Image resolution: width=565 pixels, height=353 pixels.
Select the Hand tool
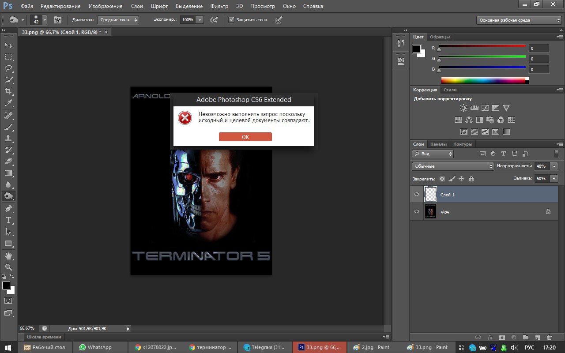coord(8,256)
